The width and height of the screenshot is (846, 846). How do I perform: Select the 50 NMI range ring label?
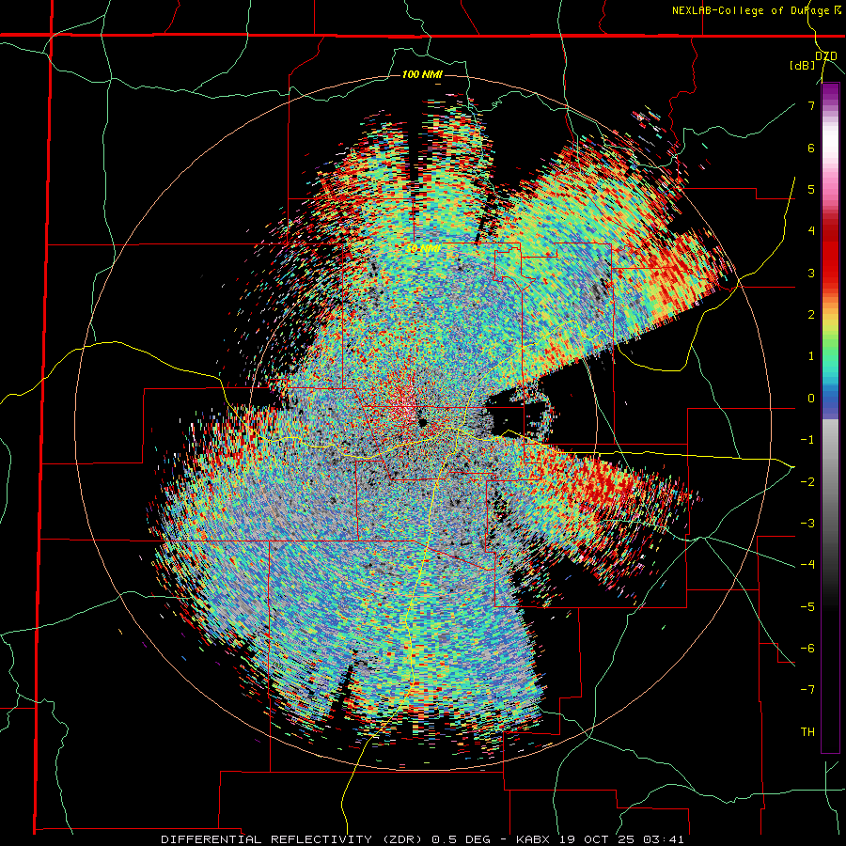(422, 249)
